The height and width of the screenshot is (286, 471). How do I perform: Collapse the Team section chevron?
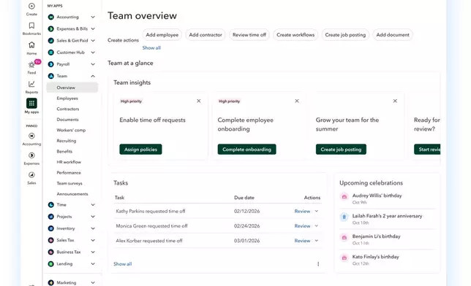(93, 76)
